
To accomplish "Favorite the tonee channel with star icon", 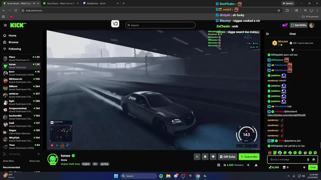I will [197, 157].
